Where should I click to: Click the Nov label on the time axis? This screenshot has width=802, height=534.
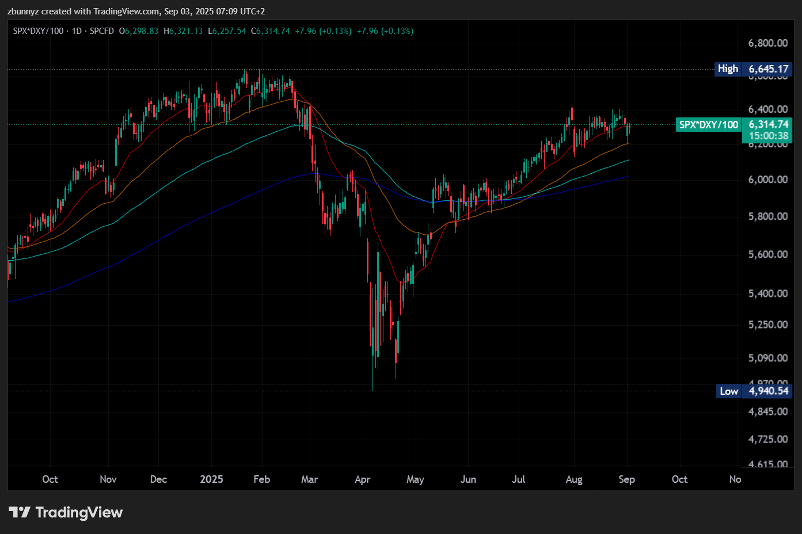108,479
